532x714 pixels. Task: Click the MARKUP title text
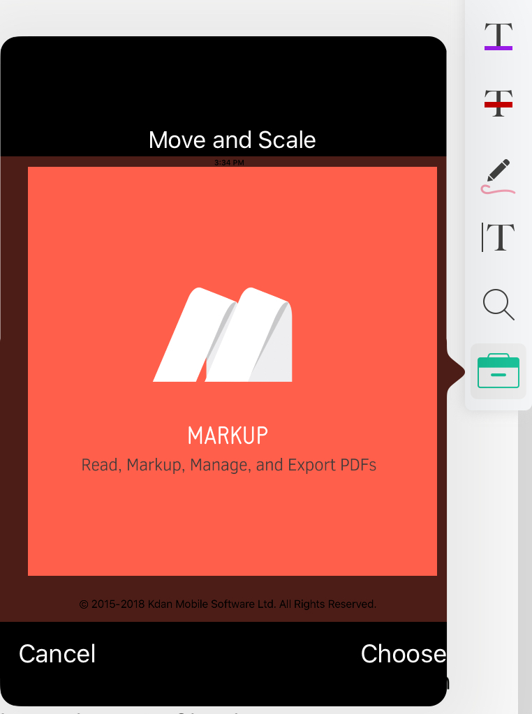click(x=228, y=436)
